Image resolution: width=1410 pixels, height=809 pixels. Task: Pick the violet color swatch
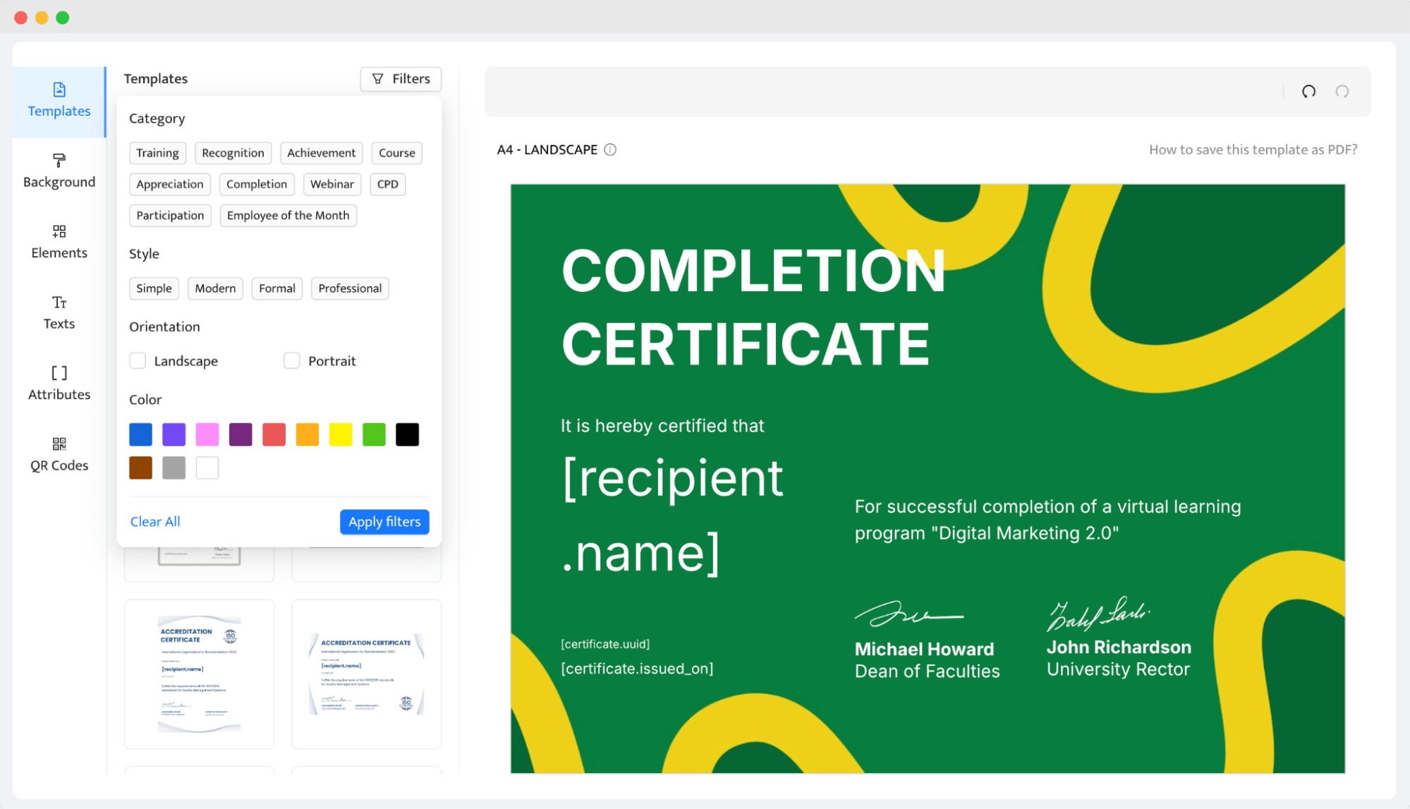pyautogui.click(x=174, y=434)
